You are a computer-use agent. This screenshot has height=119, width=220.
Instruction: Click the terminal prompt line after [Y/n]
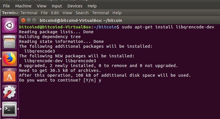[x=100, y=80]
